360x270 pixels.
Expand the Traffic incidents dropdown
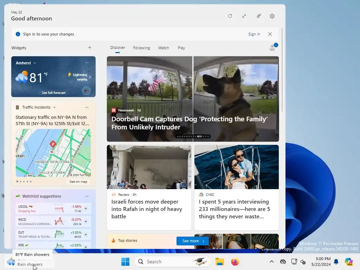(x=54, y=107)
